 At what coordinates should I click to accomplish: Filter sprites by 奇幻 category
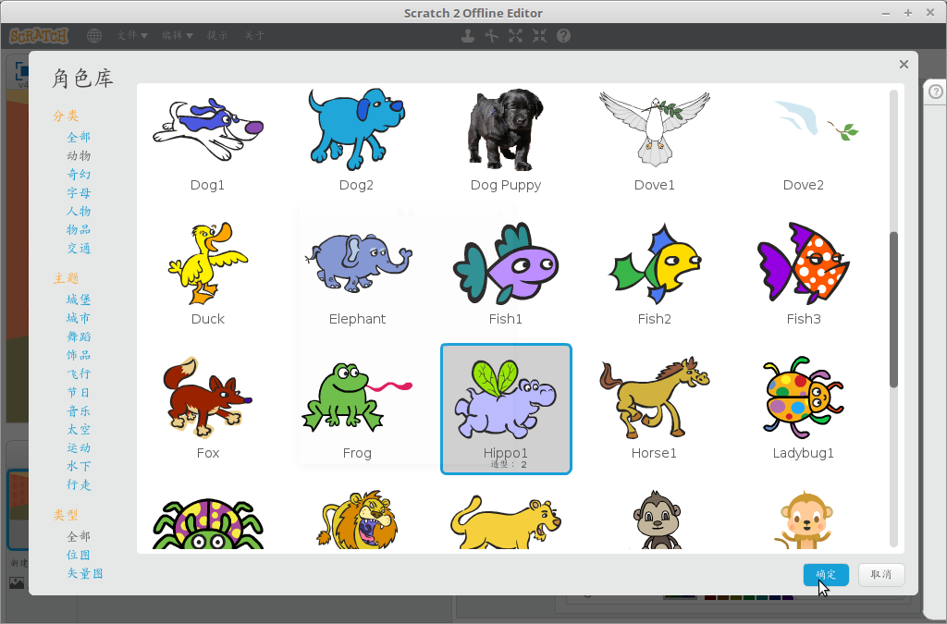click(x=79, y=175)
